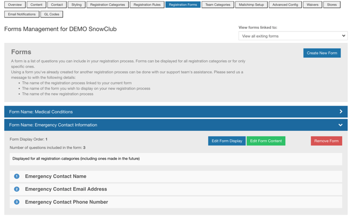355x219 pixels.
Task: Switch to the Waivers tab
Action: [312, 5]
